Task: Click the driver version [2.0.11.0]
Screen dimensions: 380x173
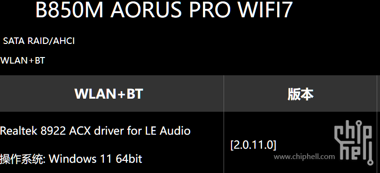Action: tap(253, 145)
